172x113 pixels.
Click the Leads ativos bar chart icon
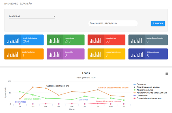pyautogui.click(x=55, y=40)
